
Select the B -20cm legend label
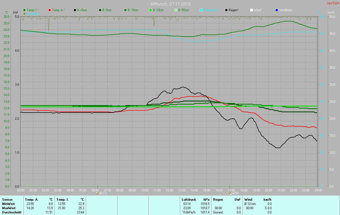point(158,10)
